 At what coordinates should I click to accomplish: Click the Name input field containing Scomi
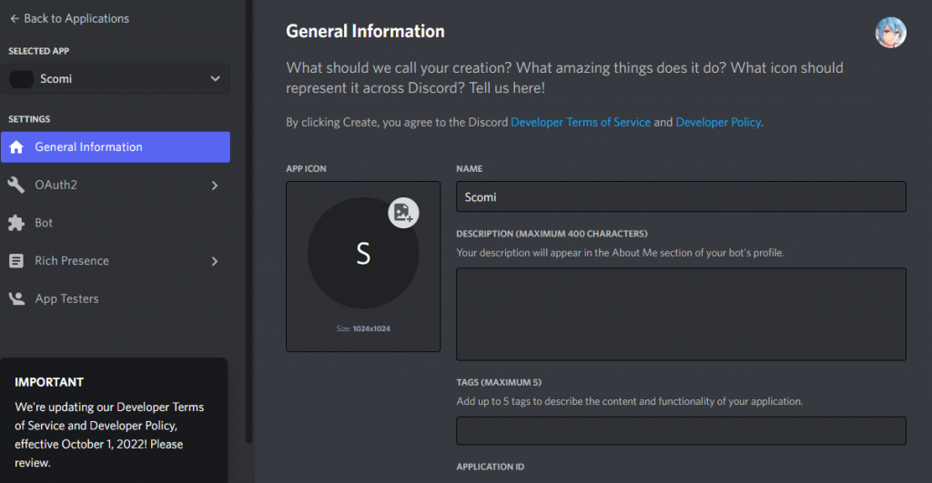pyautogui.click(x=681, y=196)
